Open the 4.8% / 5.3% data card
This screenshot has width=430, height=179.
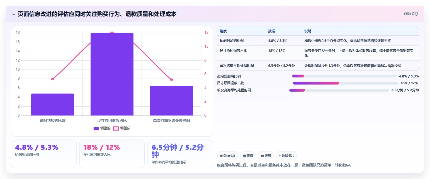pyautogui.click(x=44, y=154)
